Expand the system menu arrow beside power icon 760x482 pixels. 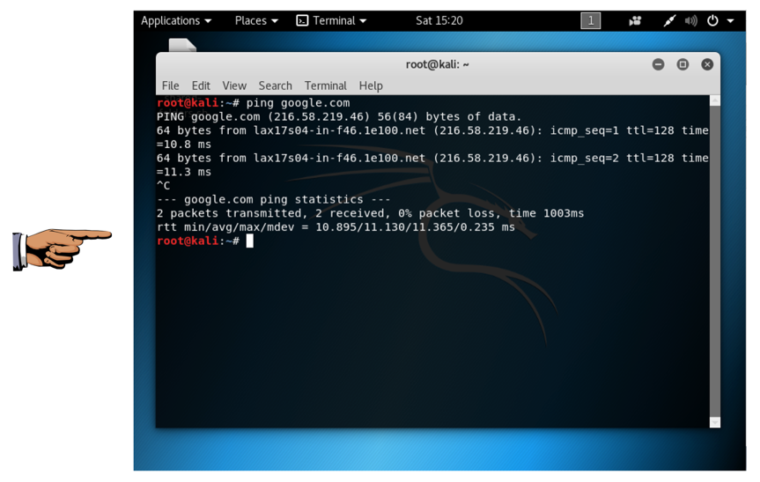tap(730, 21)
